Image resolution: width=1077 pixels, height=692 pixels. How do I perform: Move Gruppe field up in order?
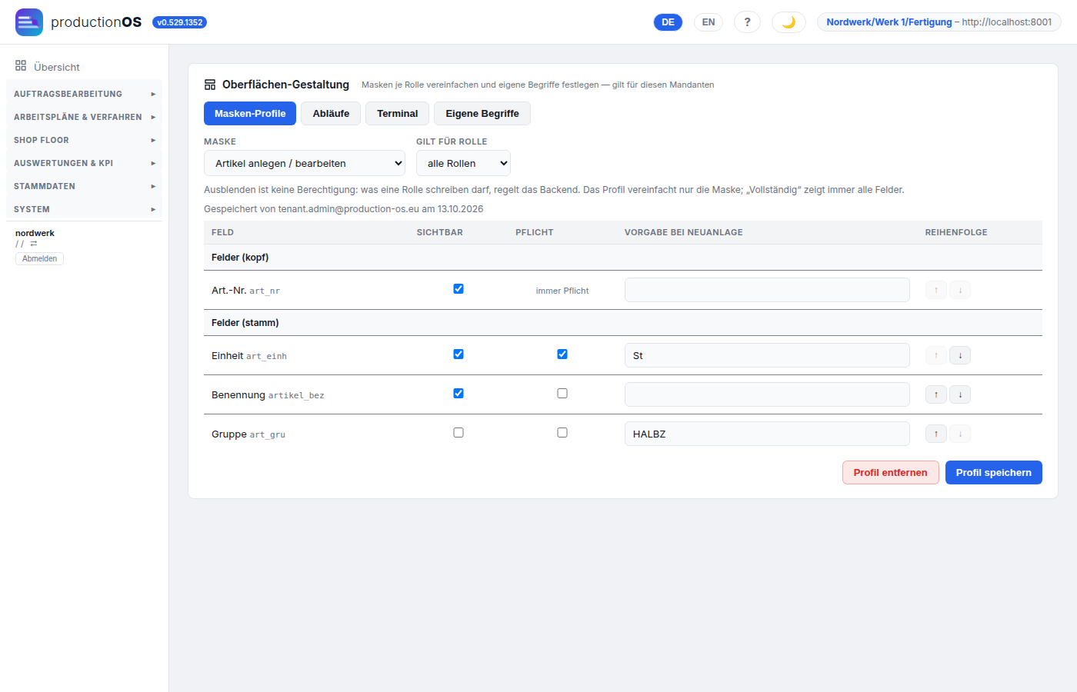pyautogui.click(x=935, y=434)
